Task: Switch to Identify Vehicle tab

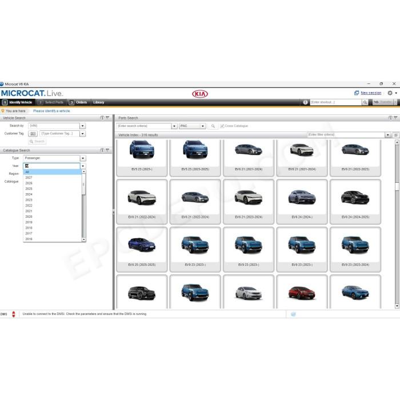Action: pos(17,102)
